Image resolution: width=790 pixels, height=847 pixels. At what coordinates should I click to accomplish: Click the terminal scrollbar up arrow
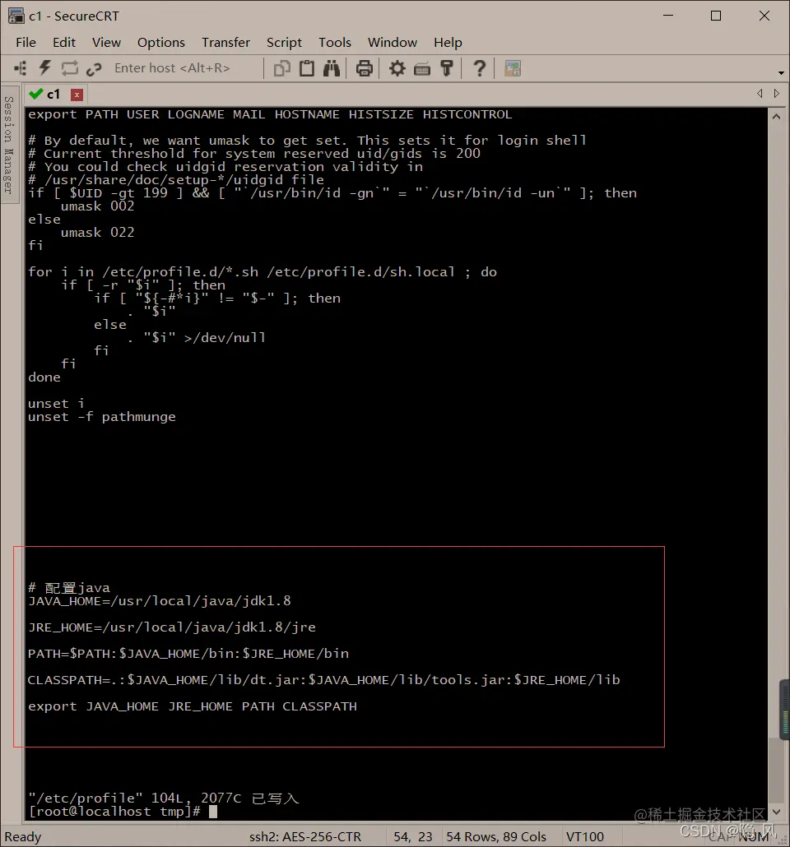[776, 116]
